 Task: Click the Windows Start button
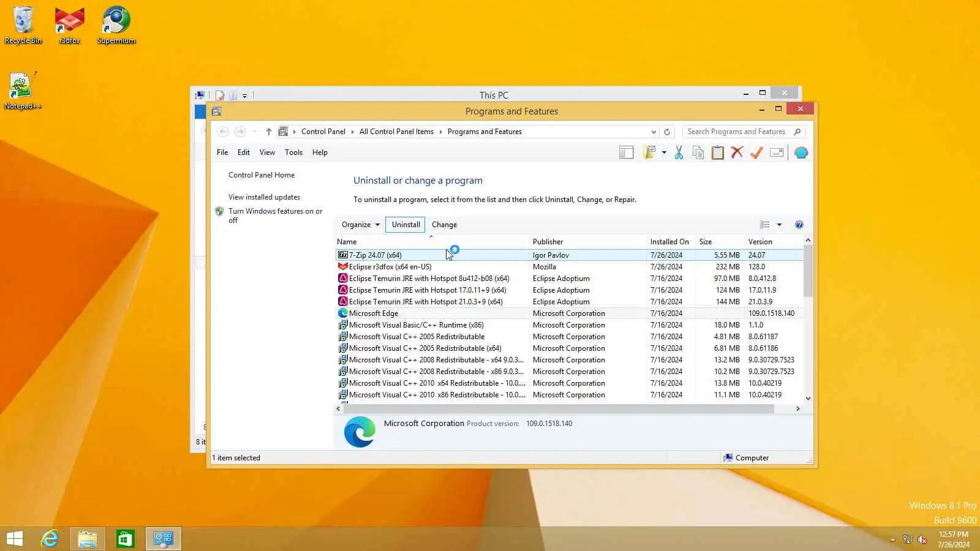[x=15, y=539]
